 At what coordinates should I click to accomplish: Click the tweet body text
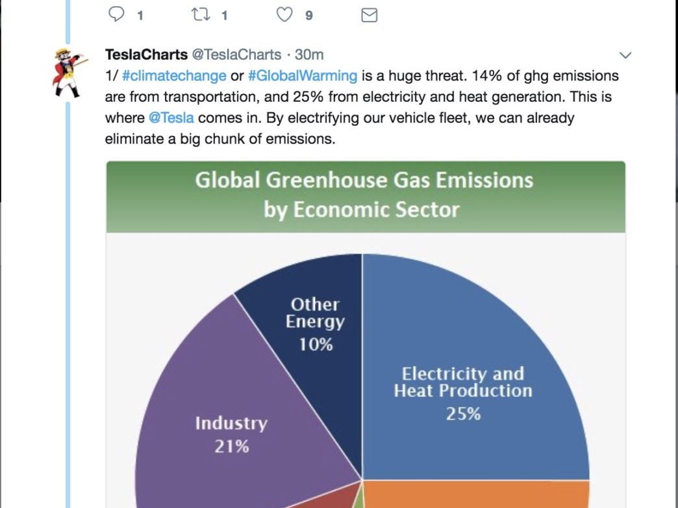pyautogui.click(x=362, y=107)
